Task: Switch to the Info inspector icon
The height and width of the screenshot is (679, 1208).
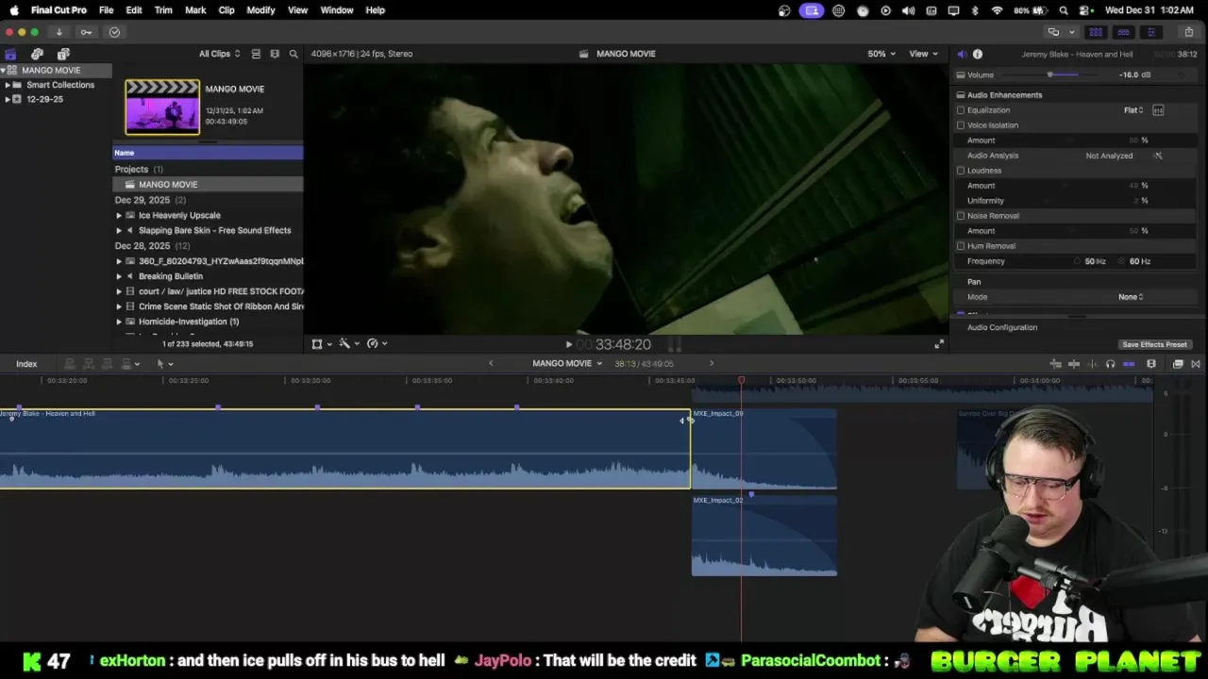Action: pos(978,54)
